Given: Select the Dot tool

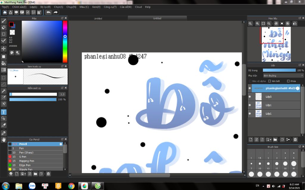Looking at the screenshot, I should 4,40.
